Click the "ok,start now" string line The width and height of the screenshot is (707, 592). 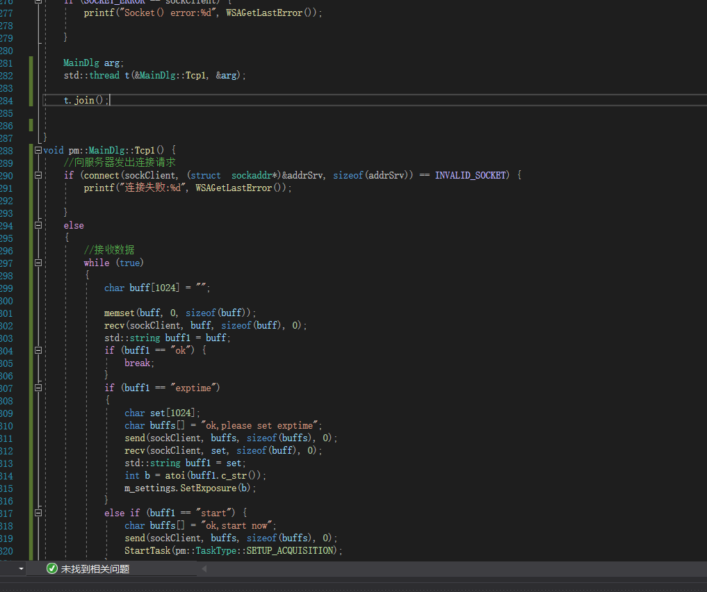(201, 526)
